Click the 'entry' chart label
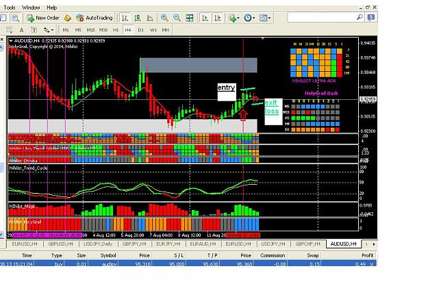This screenshot has height=299, width=428. pyautogui.click(x=226, y=88)
